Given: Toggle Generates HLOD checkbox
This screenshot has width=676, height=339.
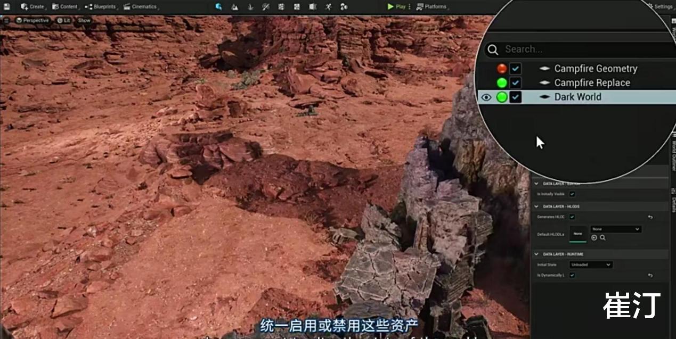Looking at the screenshot, I should pyautogui.click(x=572, y=217).
